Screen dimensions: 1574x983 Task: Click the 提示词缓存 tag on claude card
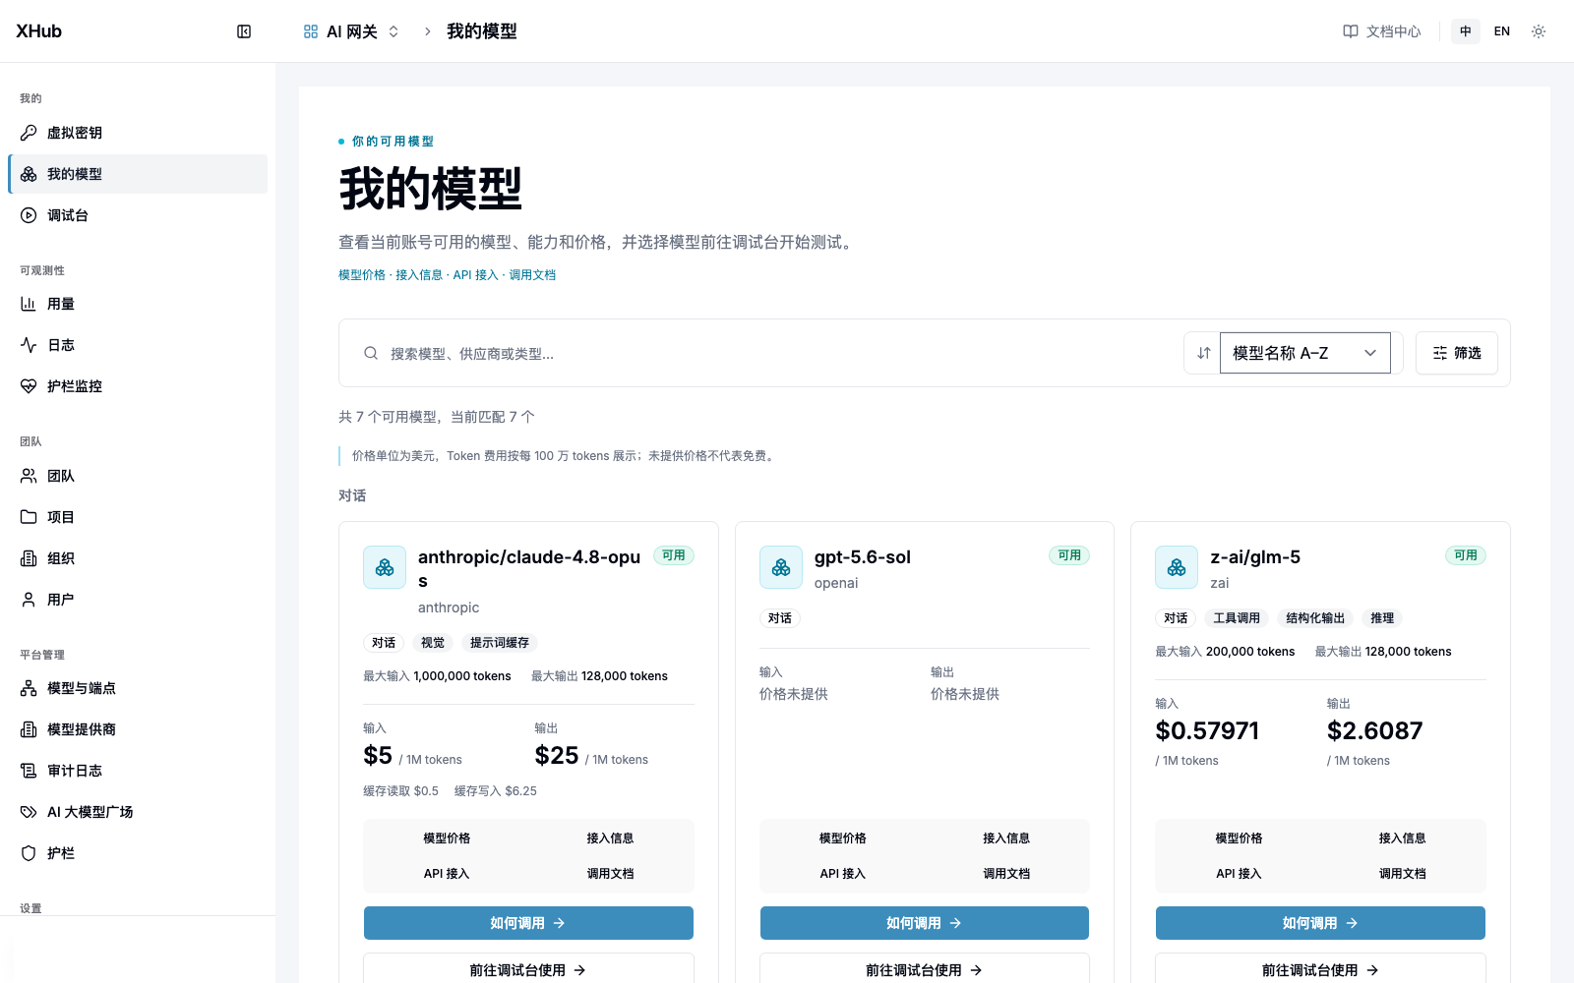coord(500,643)
